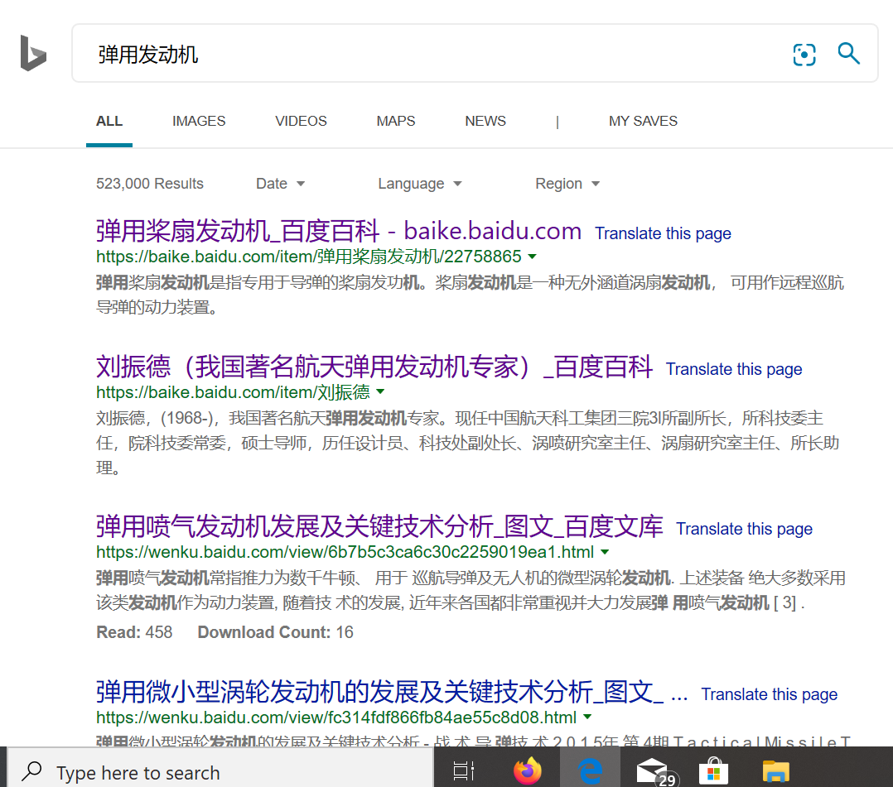Click URL baike.baidu.com/item/弹用桨扇发动机/22758865
This screenshot has width=893, height=787.
click(x=309, y=257)
